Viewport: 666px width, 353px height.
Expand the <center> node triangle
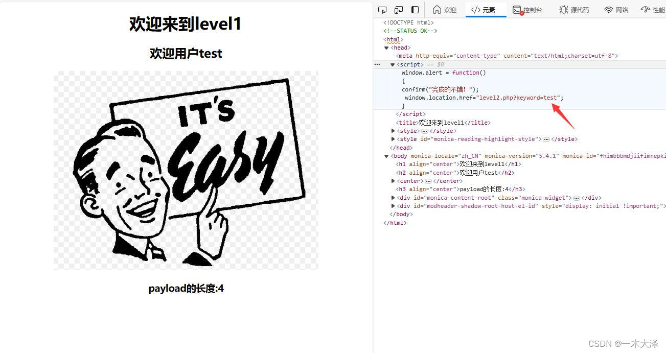click(393, 181)
